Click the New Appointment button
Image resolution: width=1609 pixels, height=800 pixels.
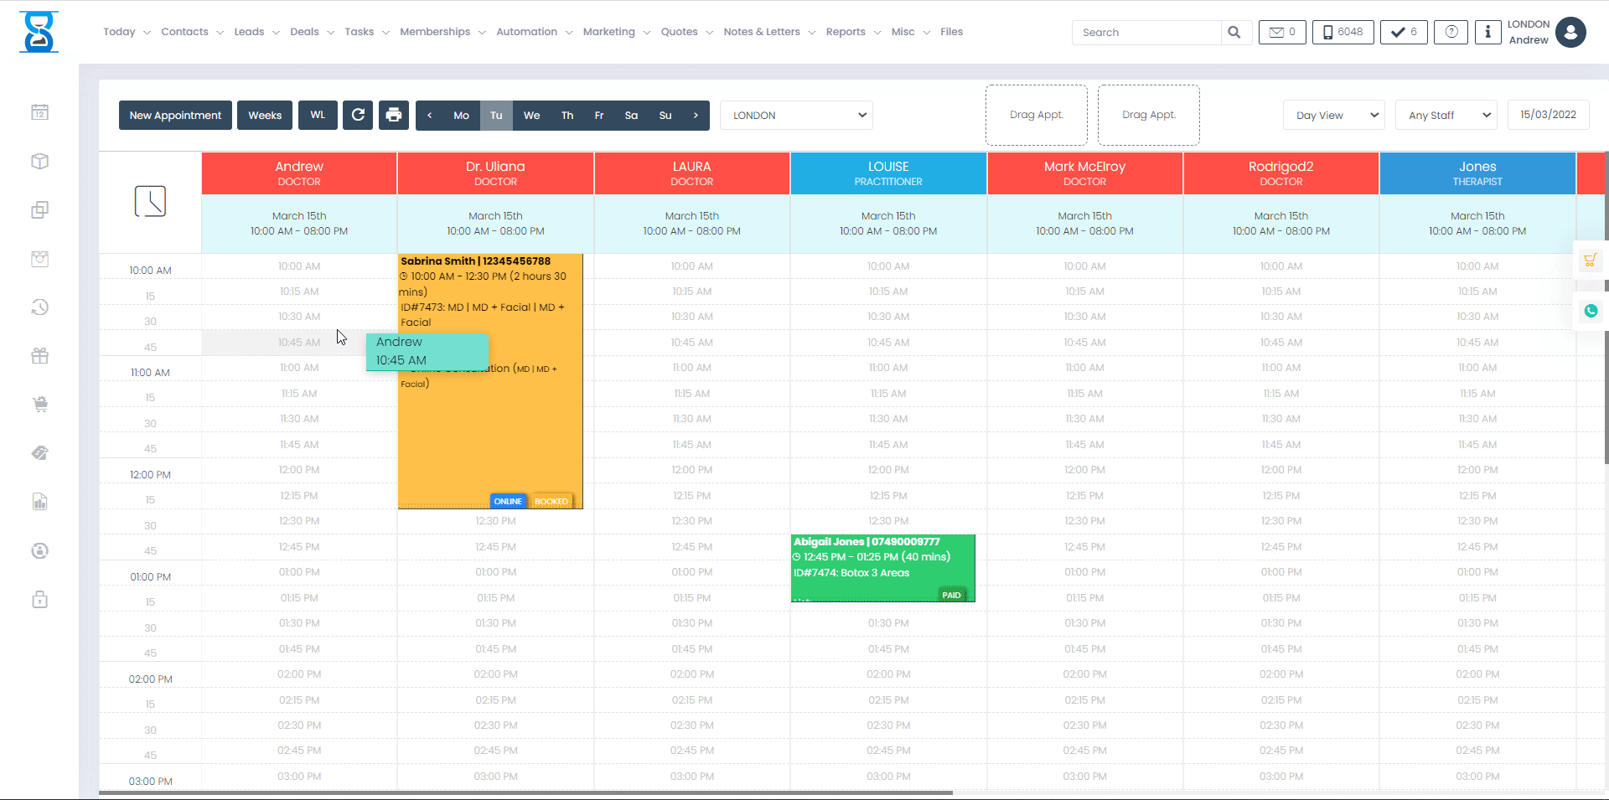click(175, 116)
